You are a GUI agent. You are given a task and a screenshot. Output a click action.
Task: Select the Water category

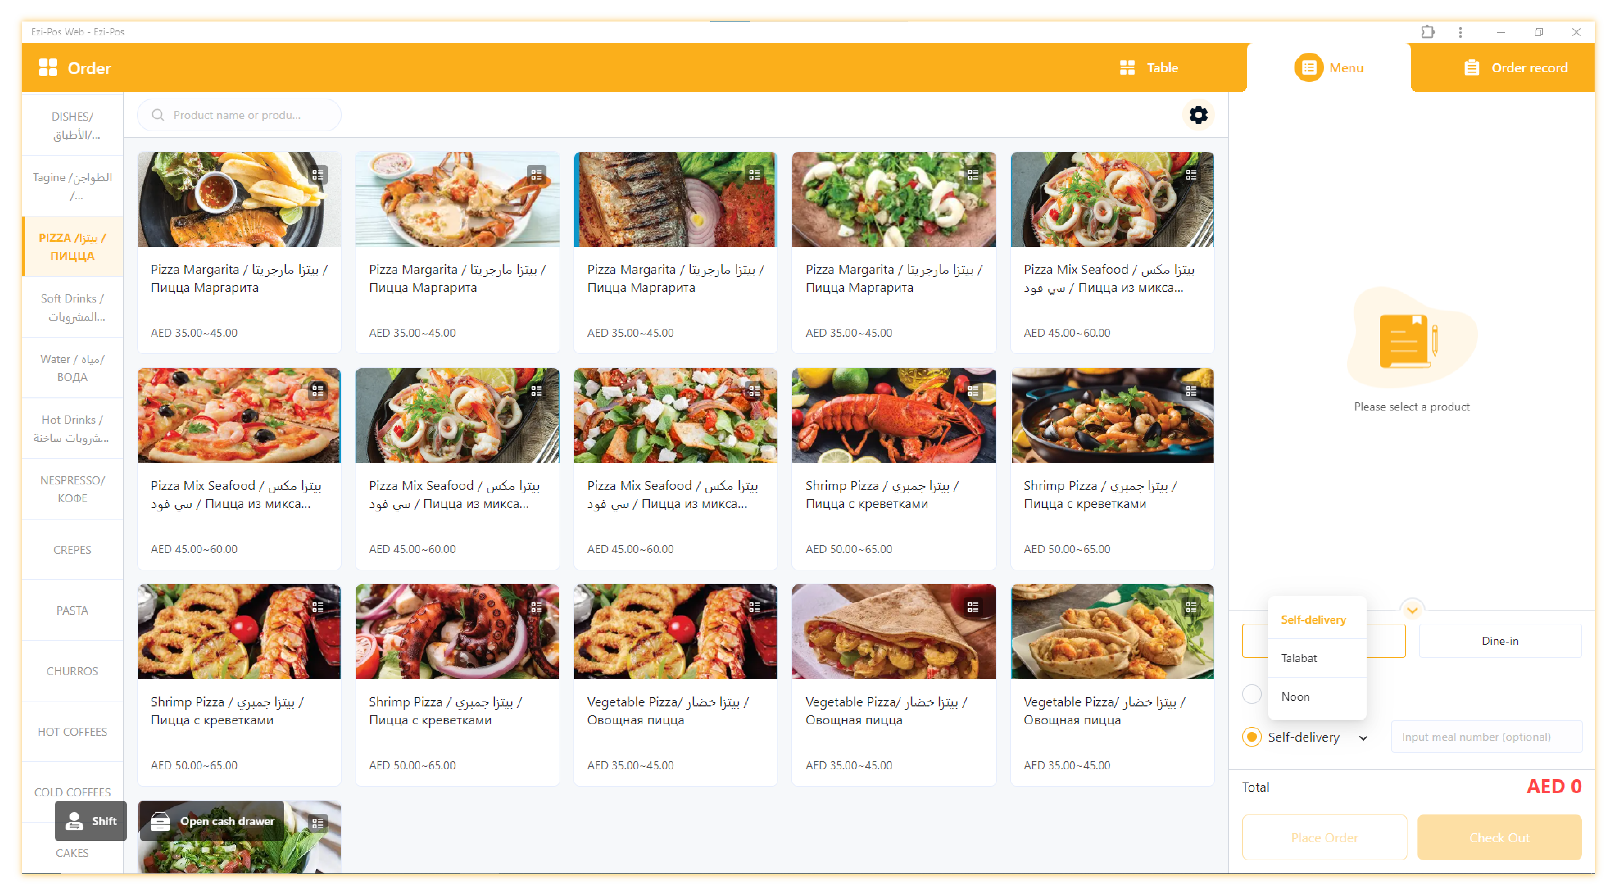pyautogui.click(x=72, y=368)
